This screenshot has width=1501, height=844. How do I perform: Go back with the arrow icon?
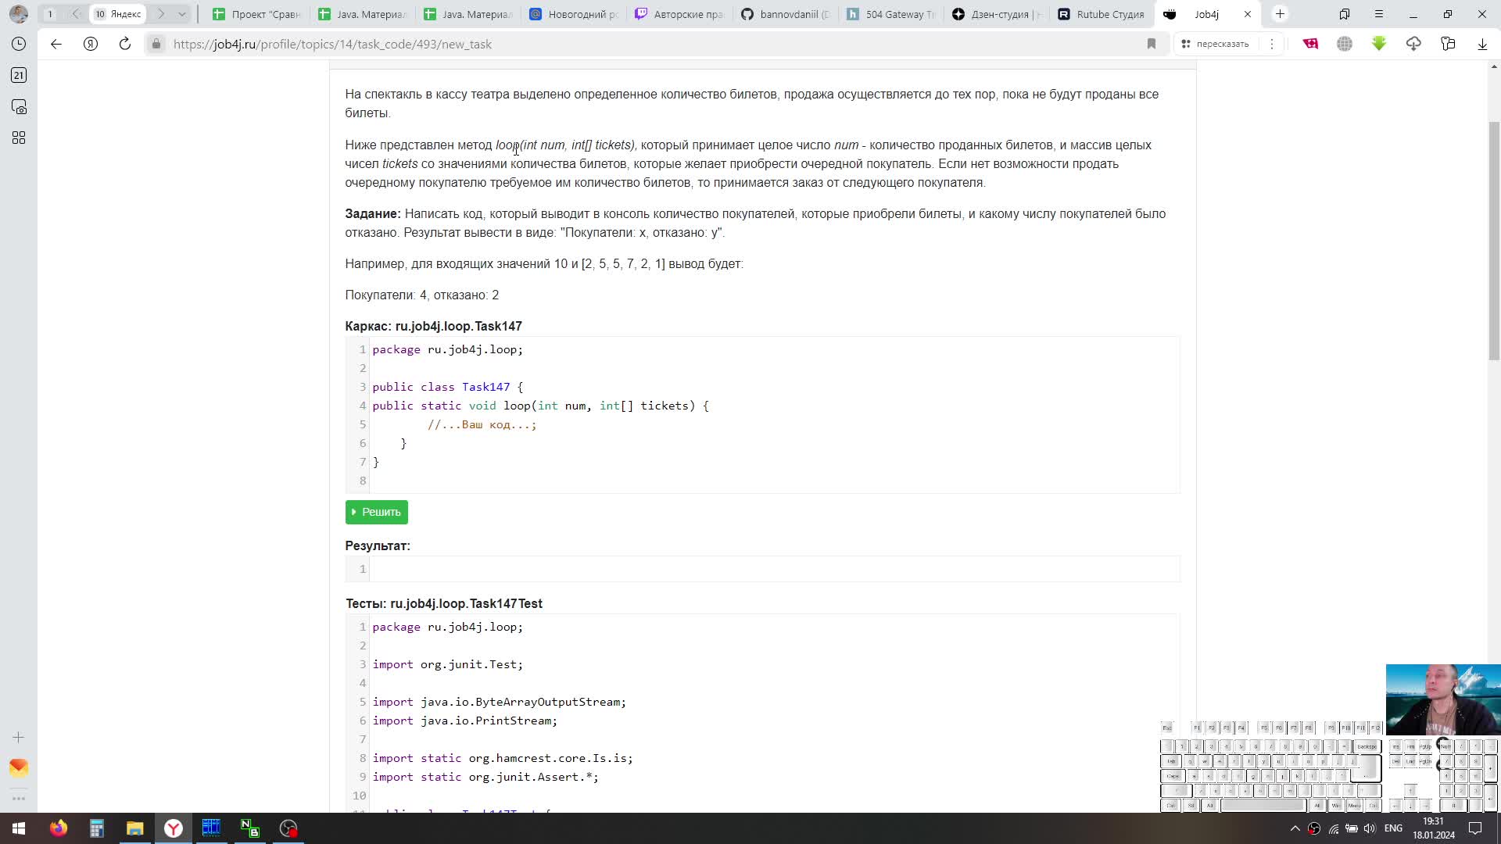click(56, 44)
